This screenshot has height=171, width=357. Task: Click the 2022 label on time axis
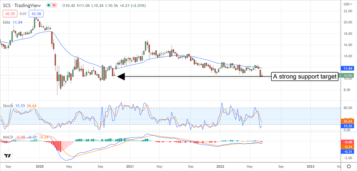coord(220,167)
